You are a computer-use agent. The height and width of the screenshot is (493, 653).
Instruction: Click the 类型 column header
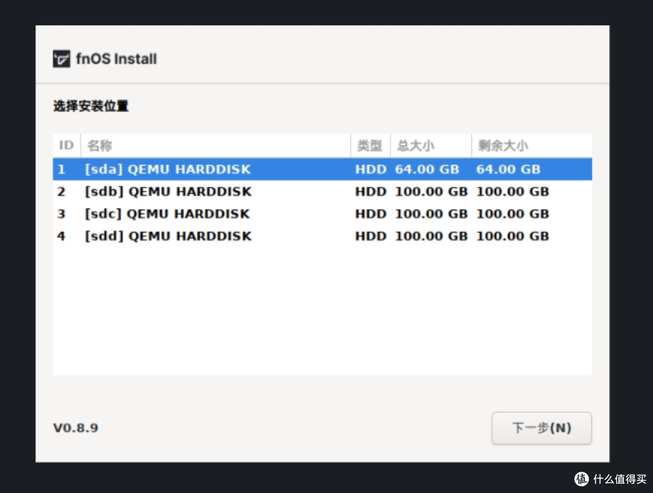point(371,145)
